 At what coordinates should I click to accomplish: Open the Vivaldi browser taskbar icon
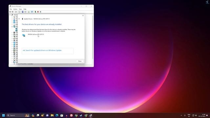click(72, 115)
